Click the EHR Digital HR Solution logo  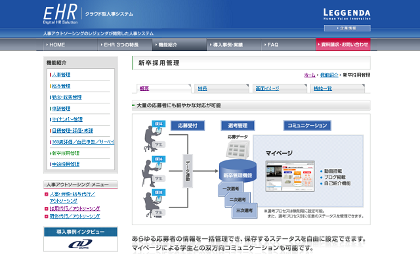coord(60,14)
